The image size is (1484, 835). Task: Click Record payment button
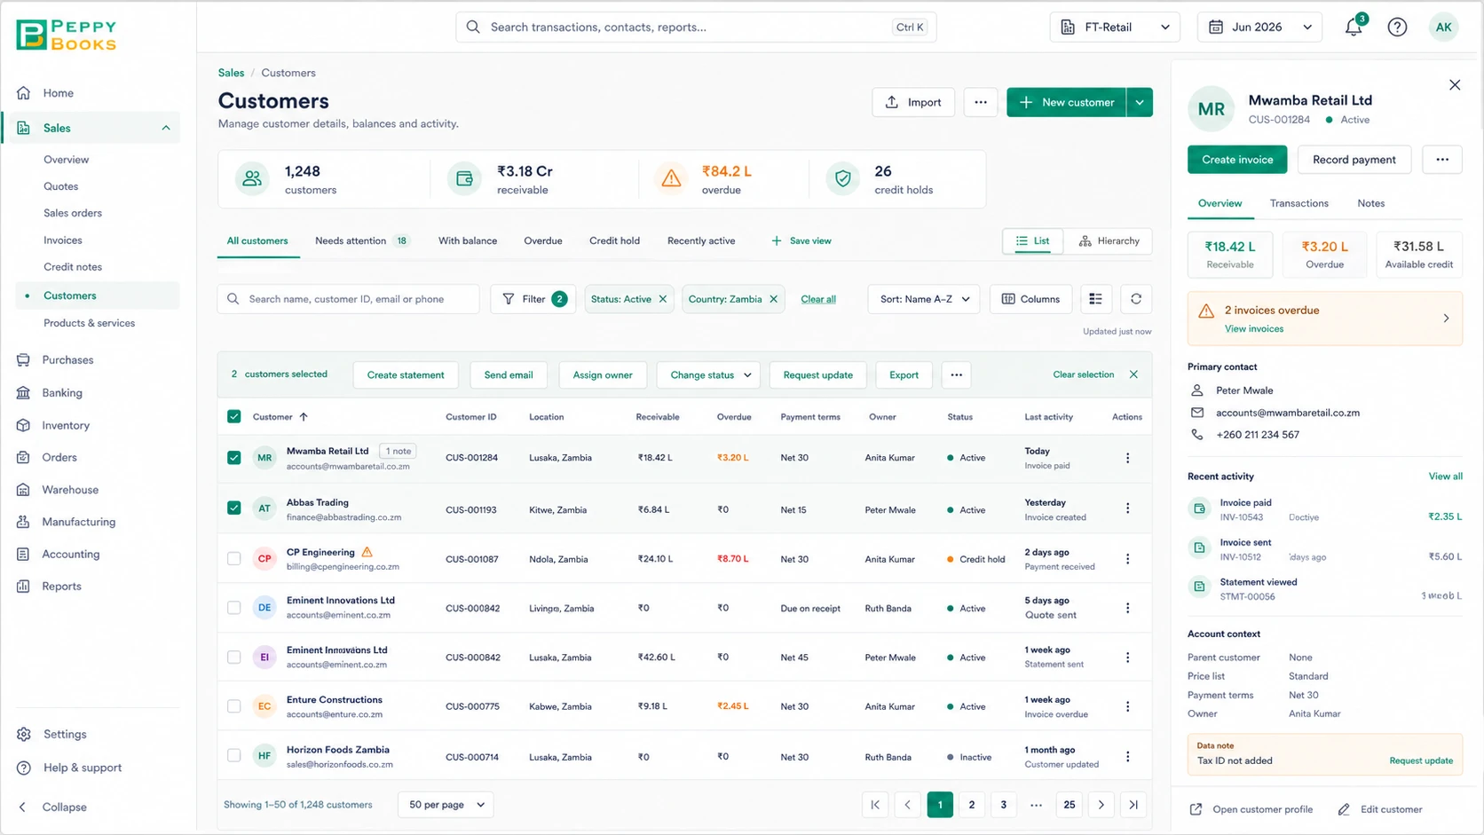(1354, 160)
